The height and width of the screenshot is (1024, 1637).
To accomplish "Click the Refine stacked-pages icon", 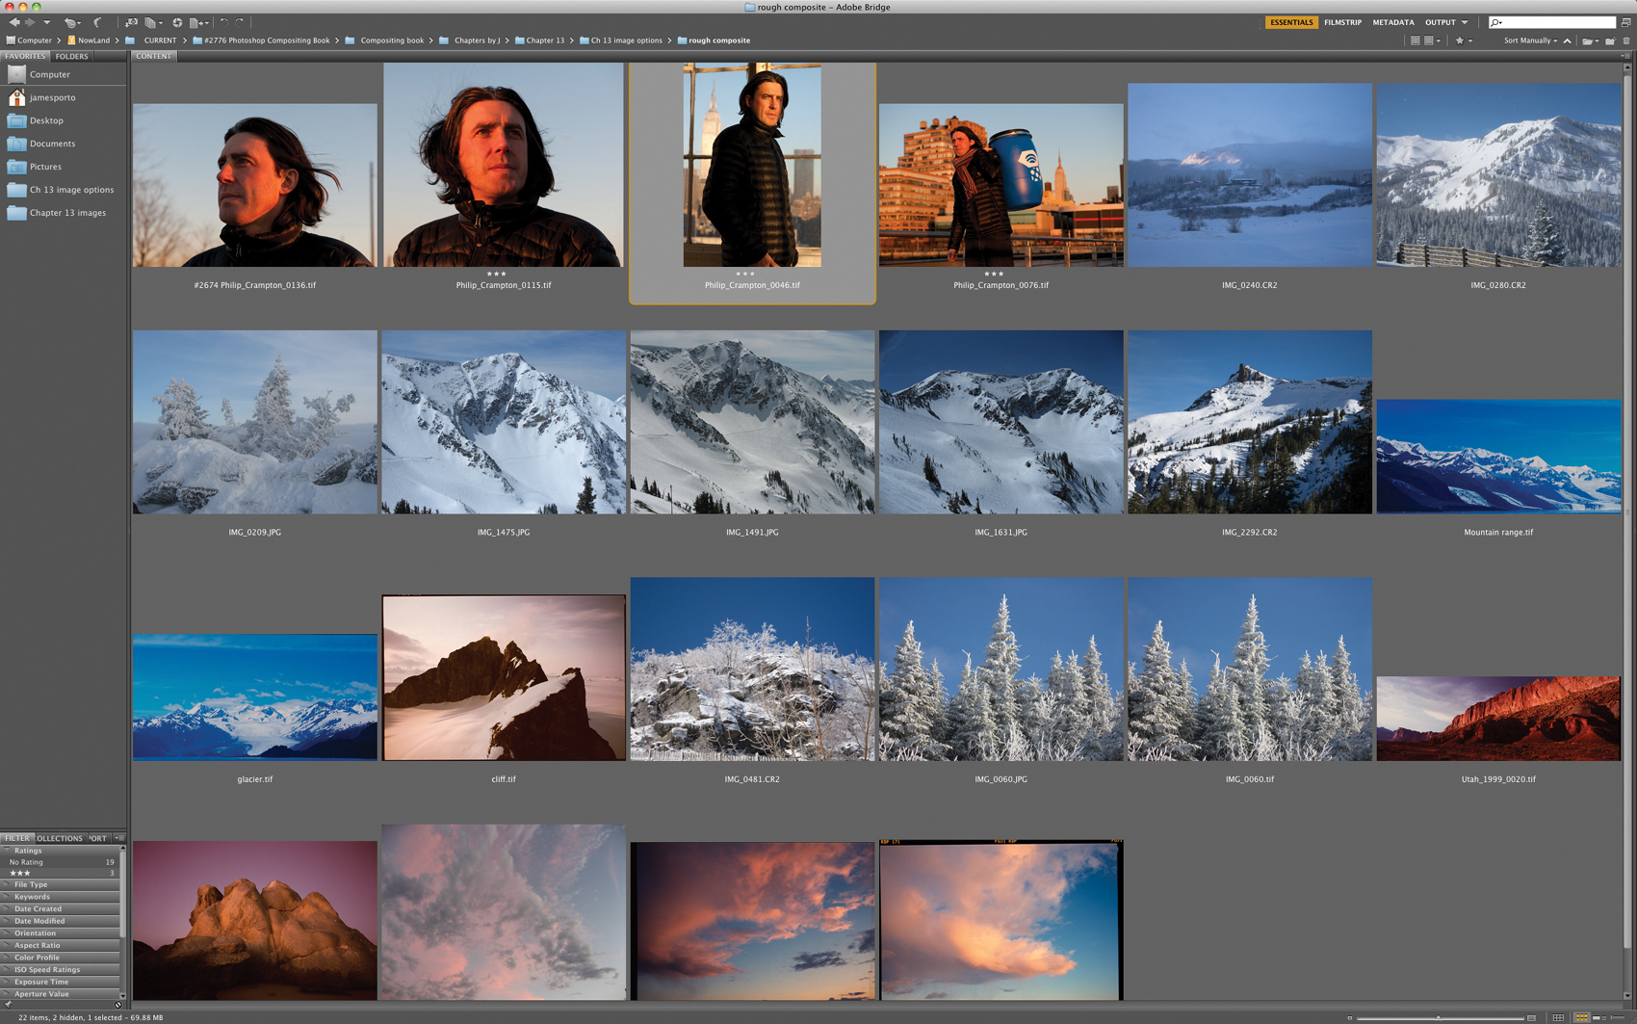I will coord(150,22).
